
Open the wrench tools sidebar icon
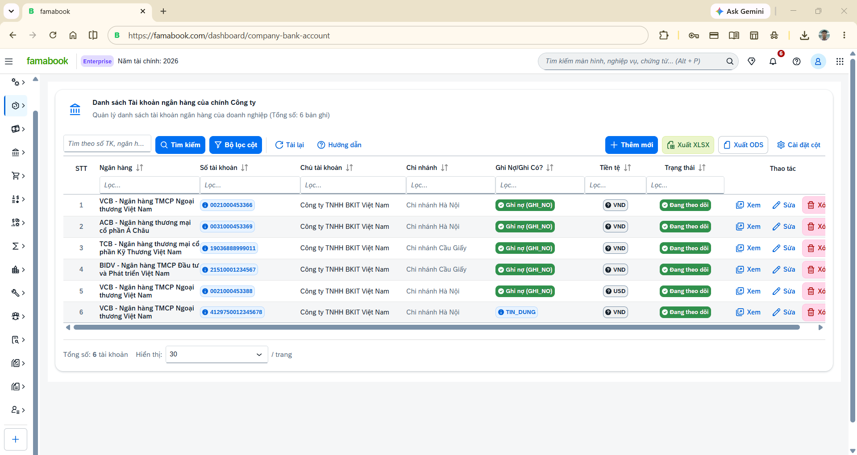pos(15,293)
